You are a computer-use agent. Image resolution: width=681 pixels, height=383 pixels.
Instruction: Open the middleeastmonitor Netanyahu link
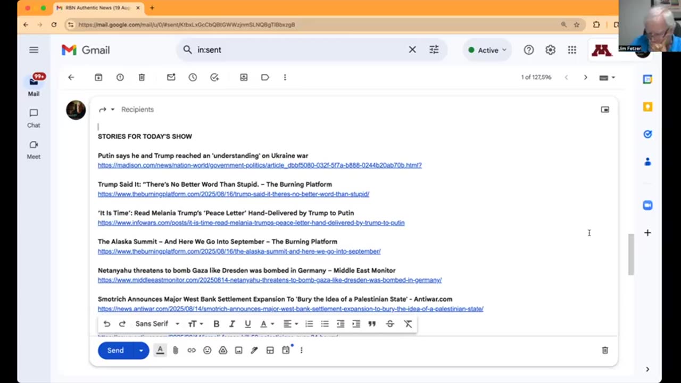pos(270,280)
